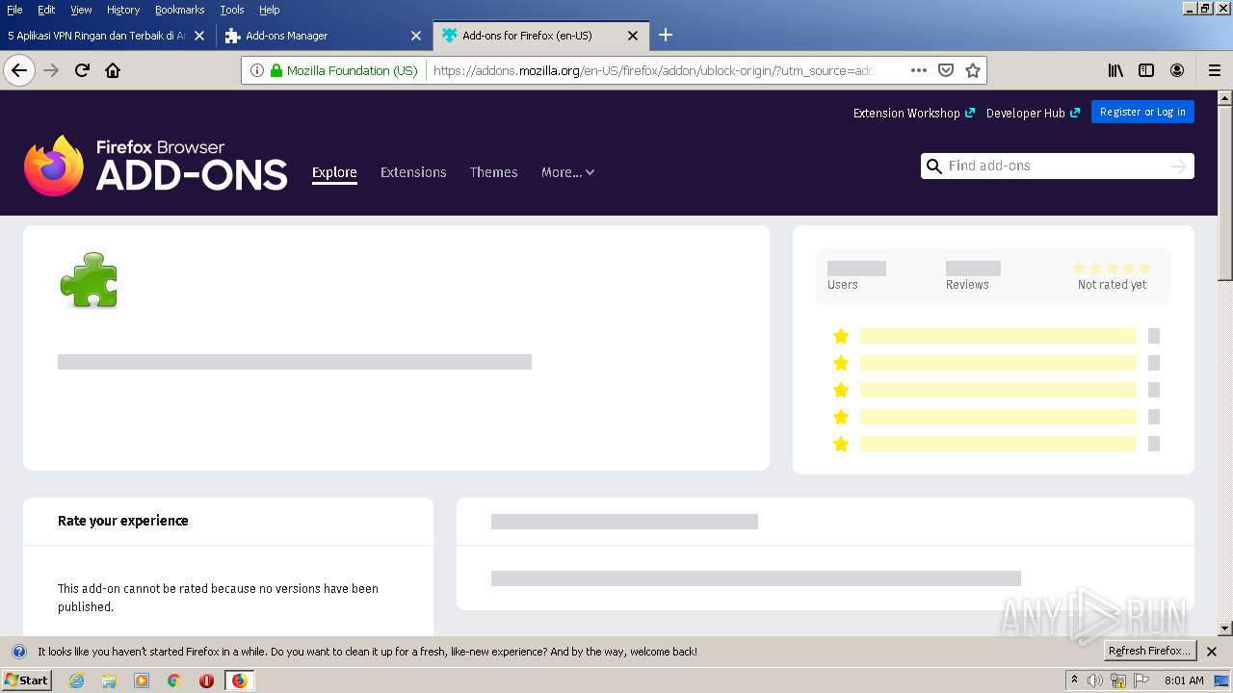
Task: Click the 8:01 AM system clock
Action: (1184, 680)
